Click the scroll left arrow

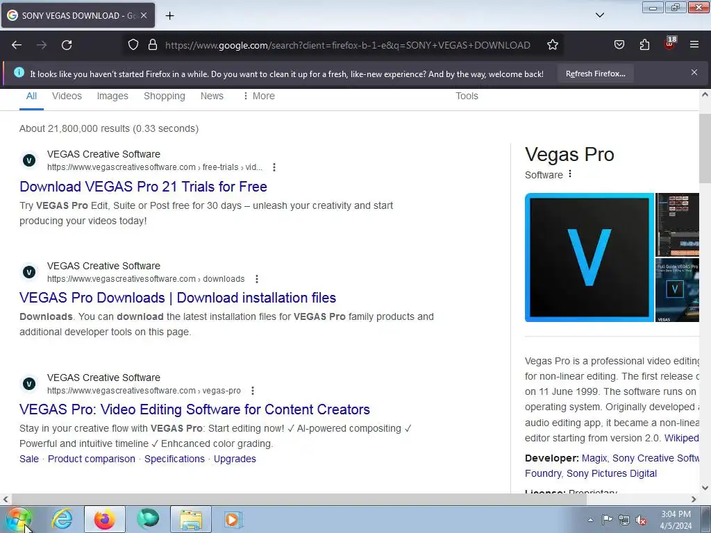[x=6, y=499]
